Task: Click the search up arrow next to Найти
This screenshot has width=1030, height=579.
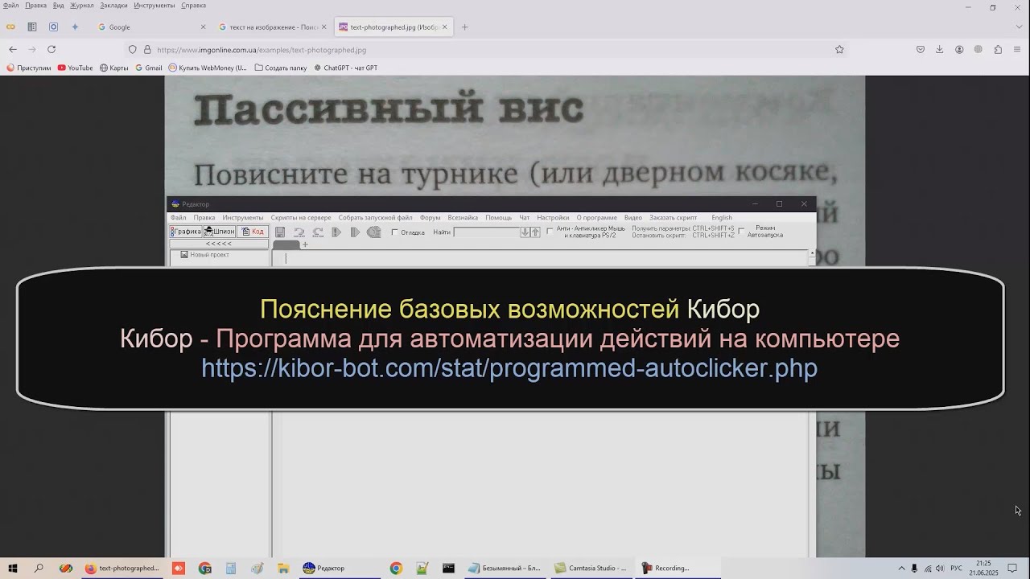Action: [x=535, y=232]
